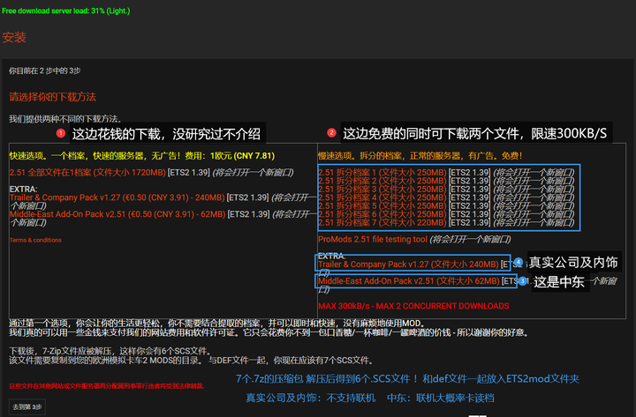Download 2.51 split archive 4 (250MB)
Screen dimensions: 636x417
(x=382, y=197)
